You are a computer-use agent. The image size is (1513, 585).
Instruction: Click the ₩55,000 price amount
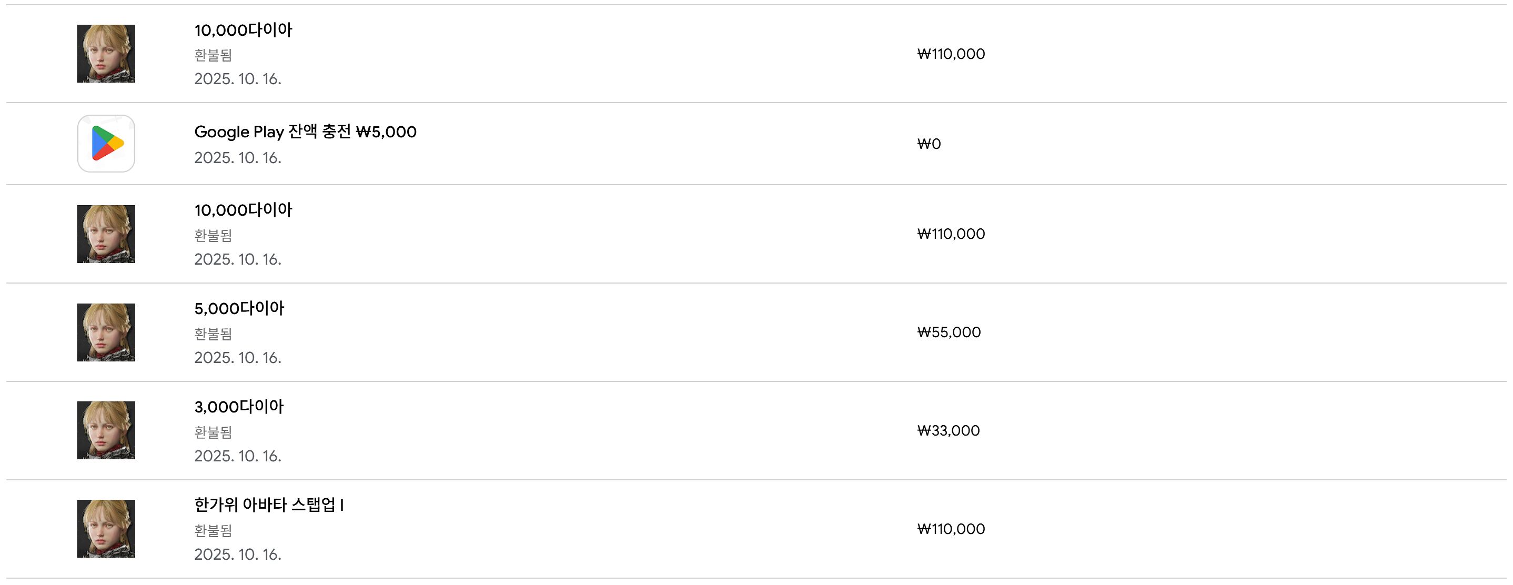click(949, 332)
